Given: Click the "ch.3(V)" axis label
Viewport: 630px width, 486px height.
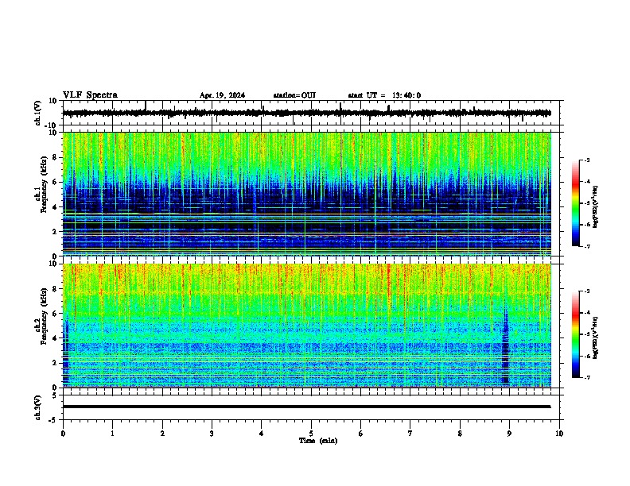Looking at the screenshot, I should [x=38, y=407].
